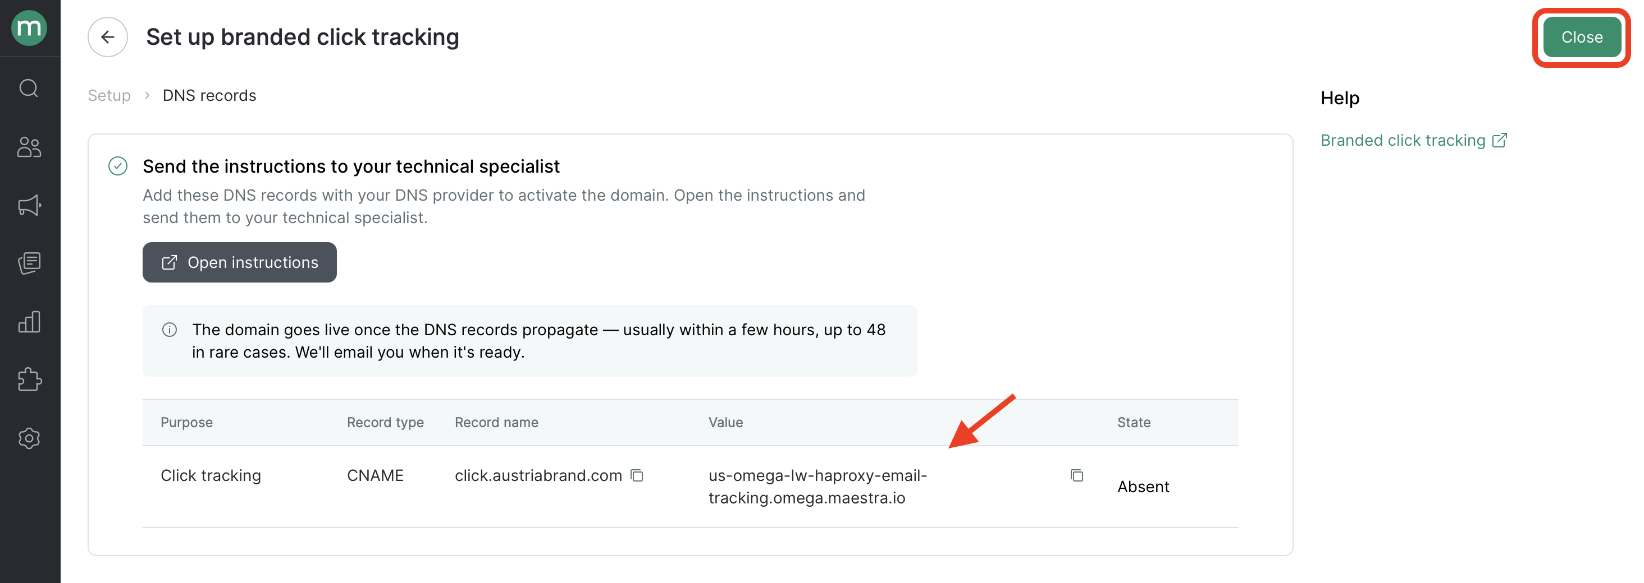Open the Branded click tracking help link
The image size is (1644, 583).
point(1414,140)
